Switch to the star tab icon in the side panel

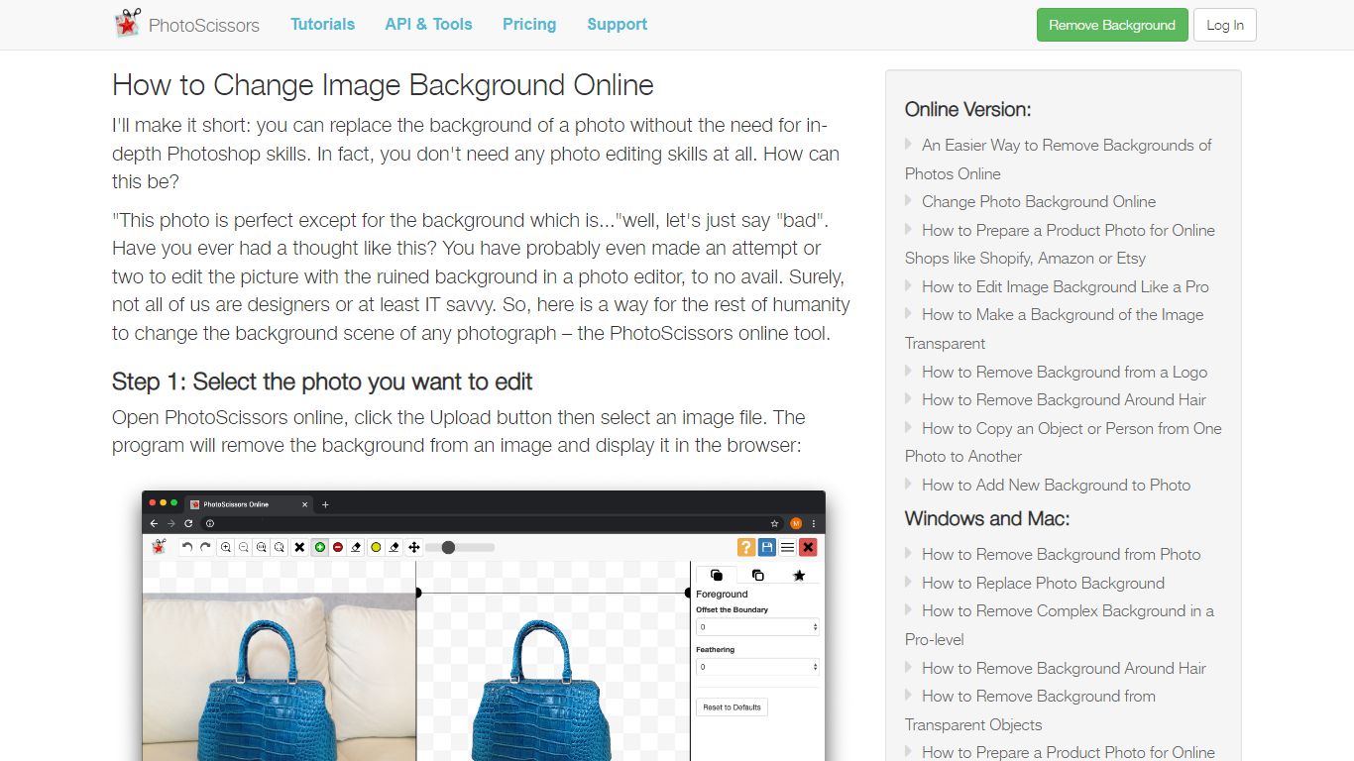coord(799,575)
